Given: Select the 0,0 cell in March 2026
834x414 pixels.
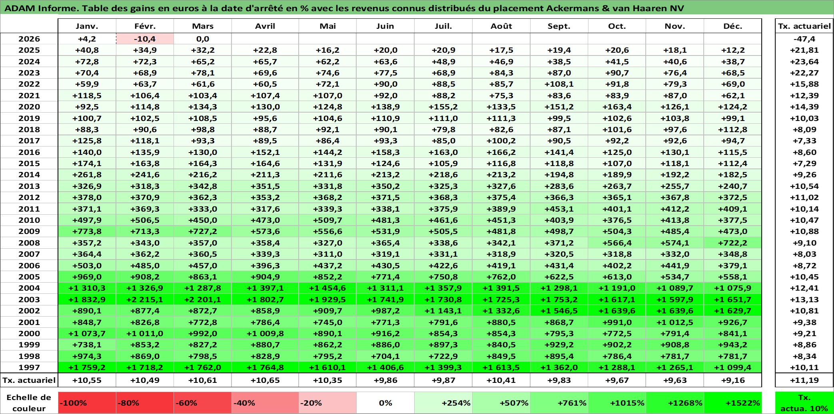Looking at the screenshot, I should click(x=203, y=39).
